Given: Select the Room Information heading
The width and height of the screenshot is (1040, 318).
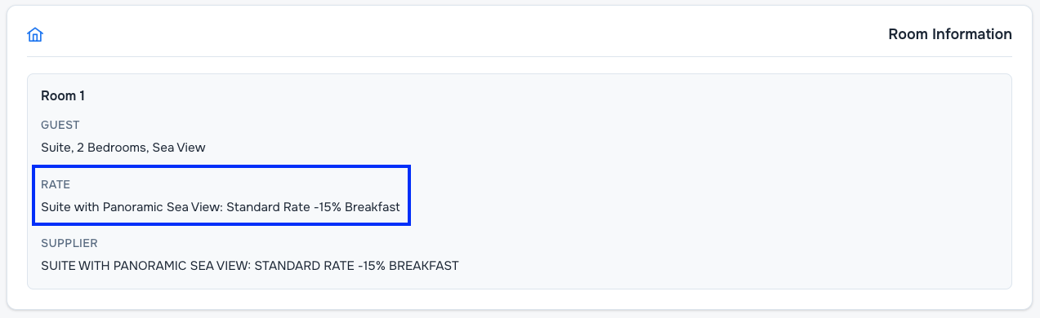Looking at the screenshot, I should coord(950,34).
